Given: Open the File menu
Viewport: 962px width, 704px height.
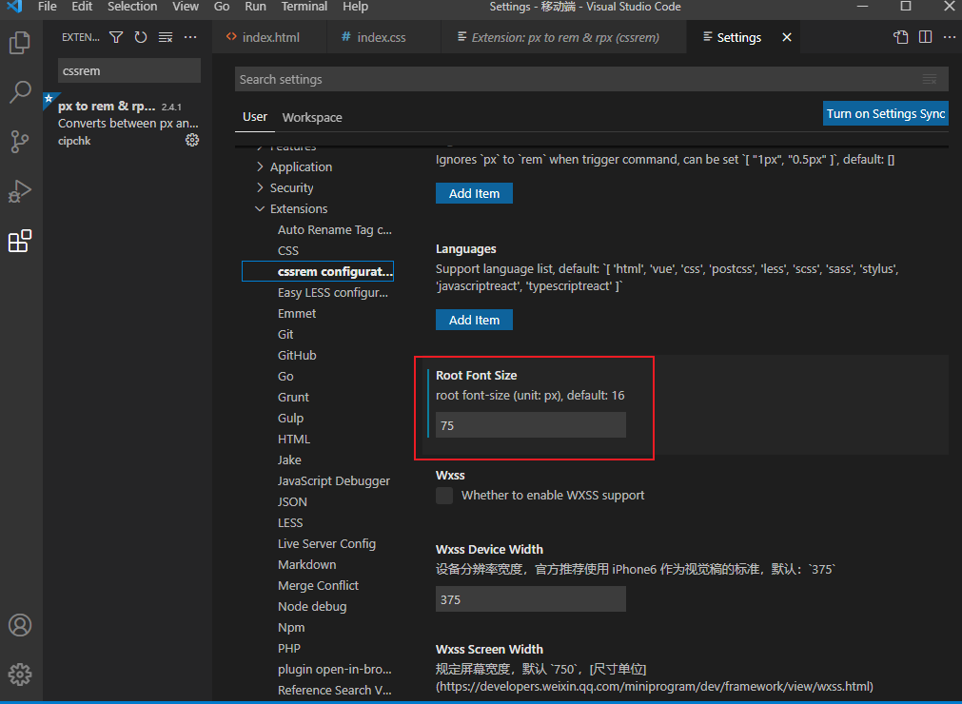Looking at the screenshot, I should [x=48, y=7].
